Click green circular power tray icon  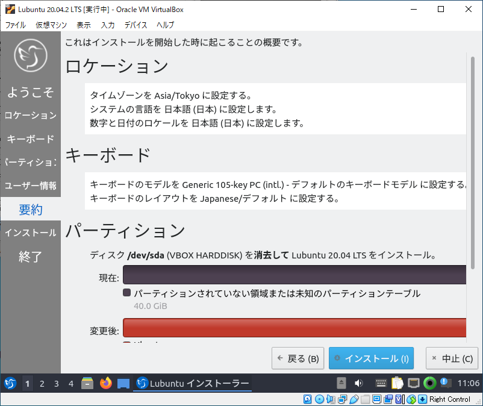pos(430,383)
